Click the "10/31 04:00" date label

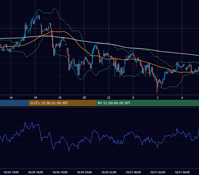(x=182, y=172)
